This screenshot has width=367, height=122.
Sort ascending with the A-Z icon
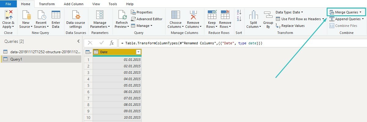click(239, 12)
